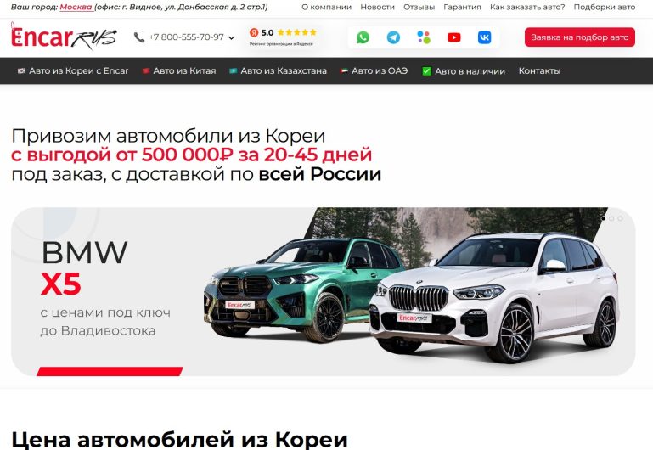Change city by clicking Москва

76,7
